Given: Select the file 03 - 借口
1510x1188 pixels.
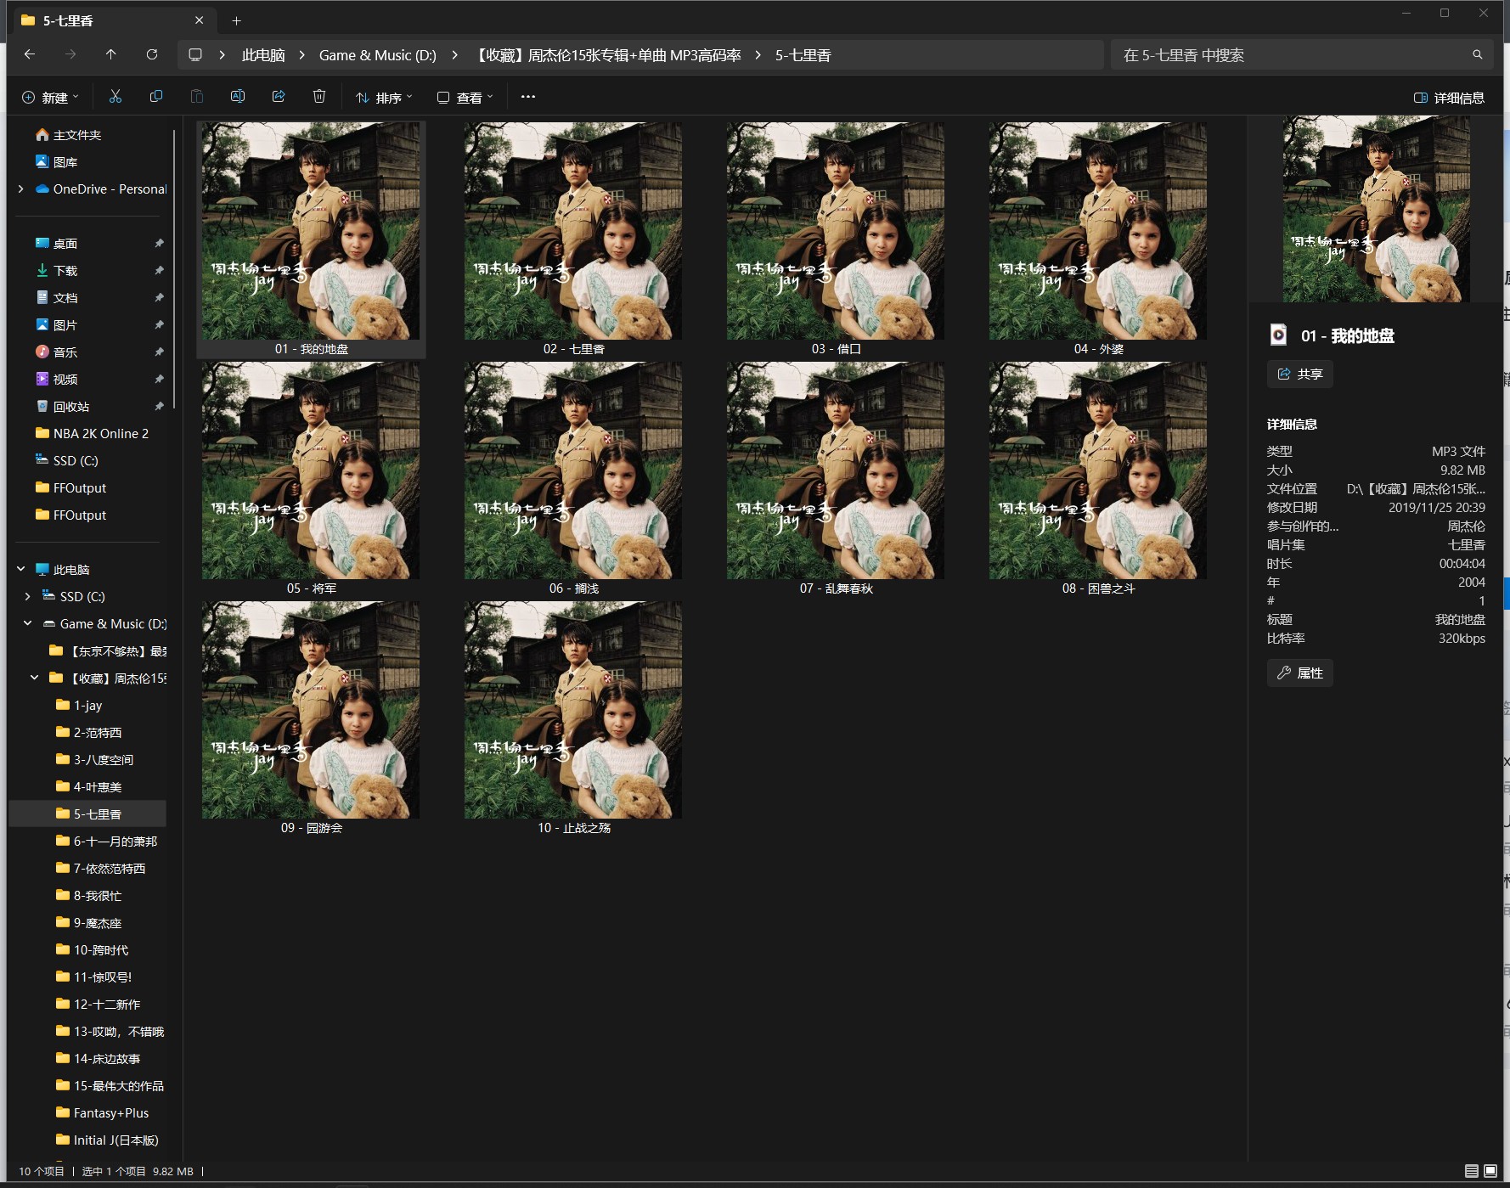Looking at the screenshot, I should (x=836, y=239).
